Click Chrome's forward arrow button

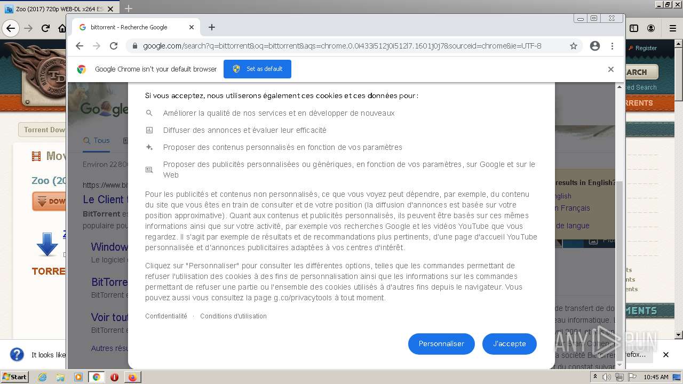tap(97, 46)
